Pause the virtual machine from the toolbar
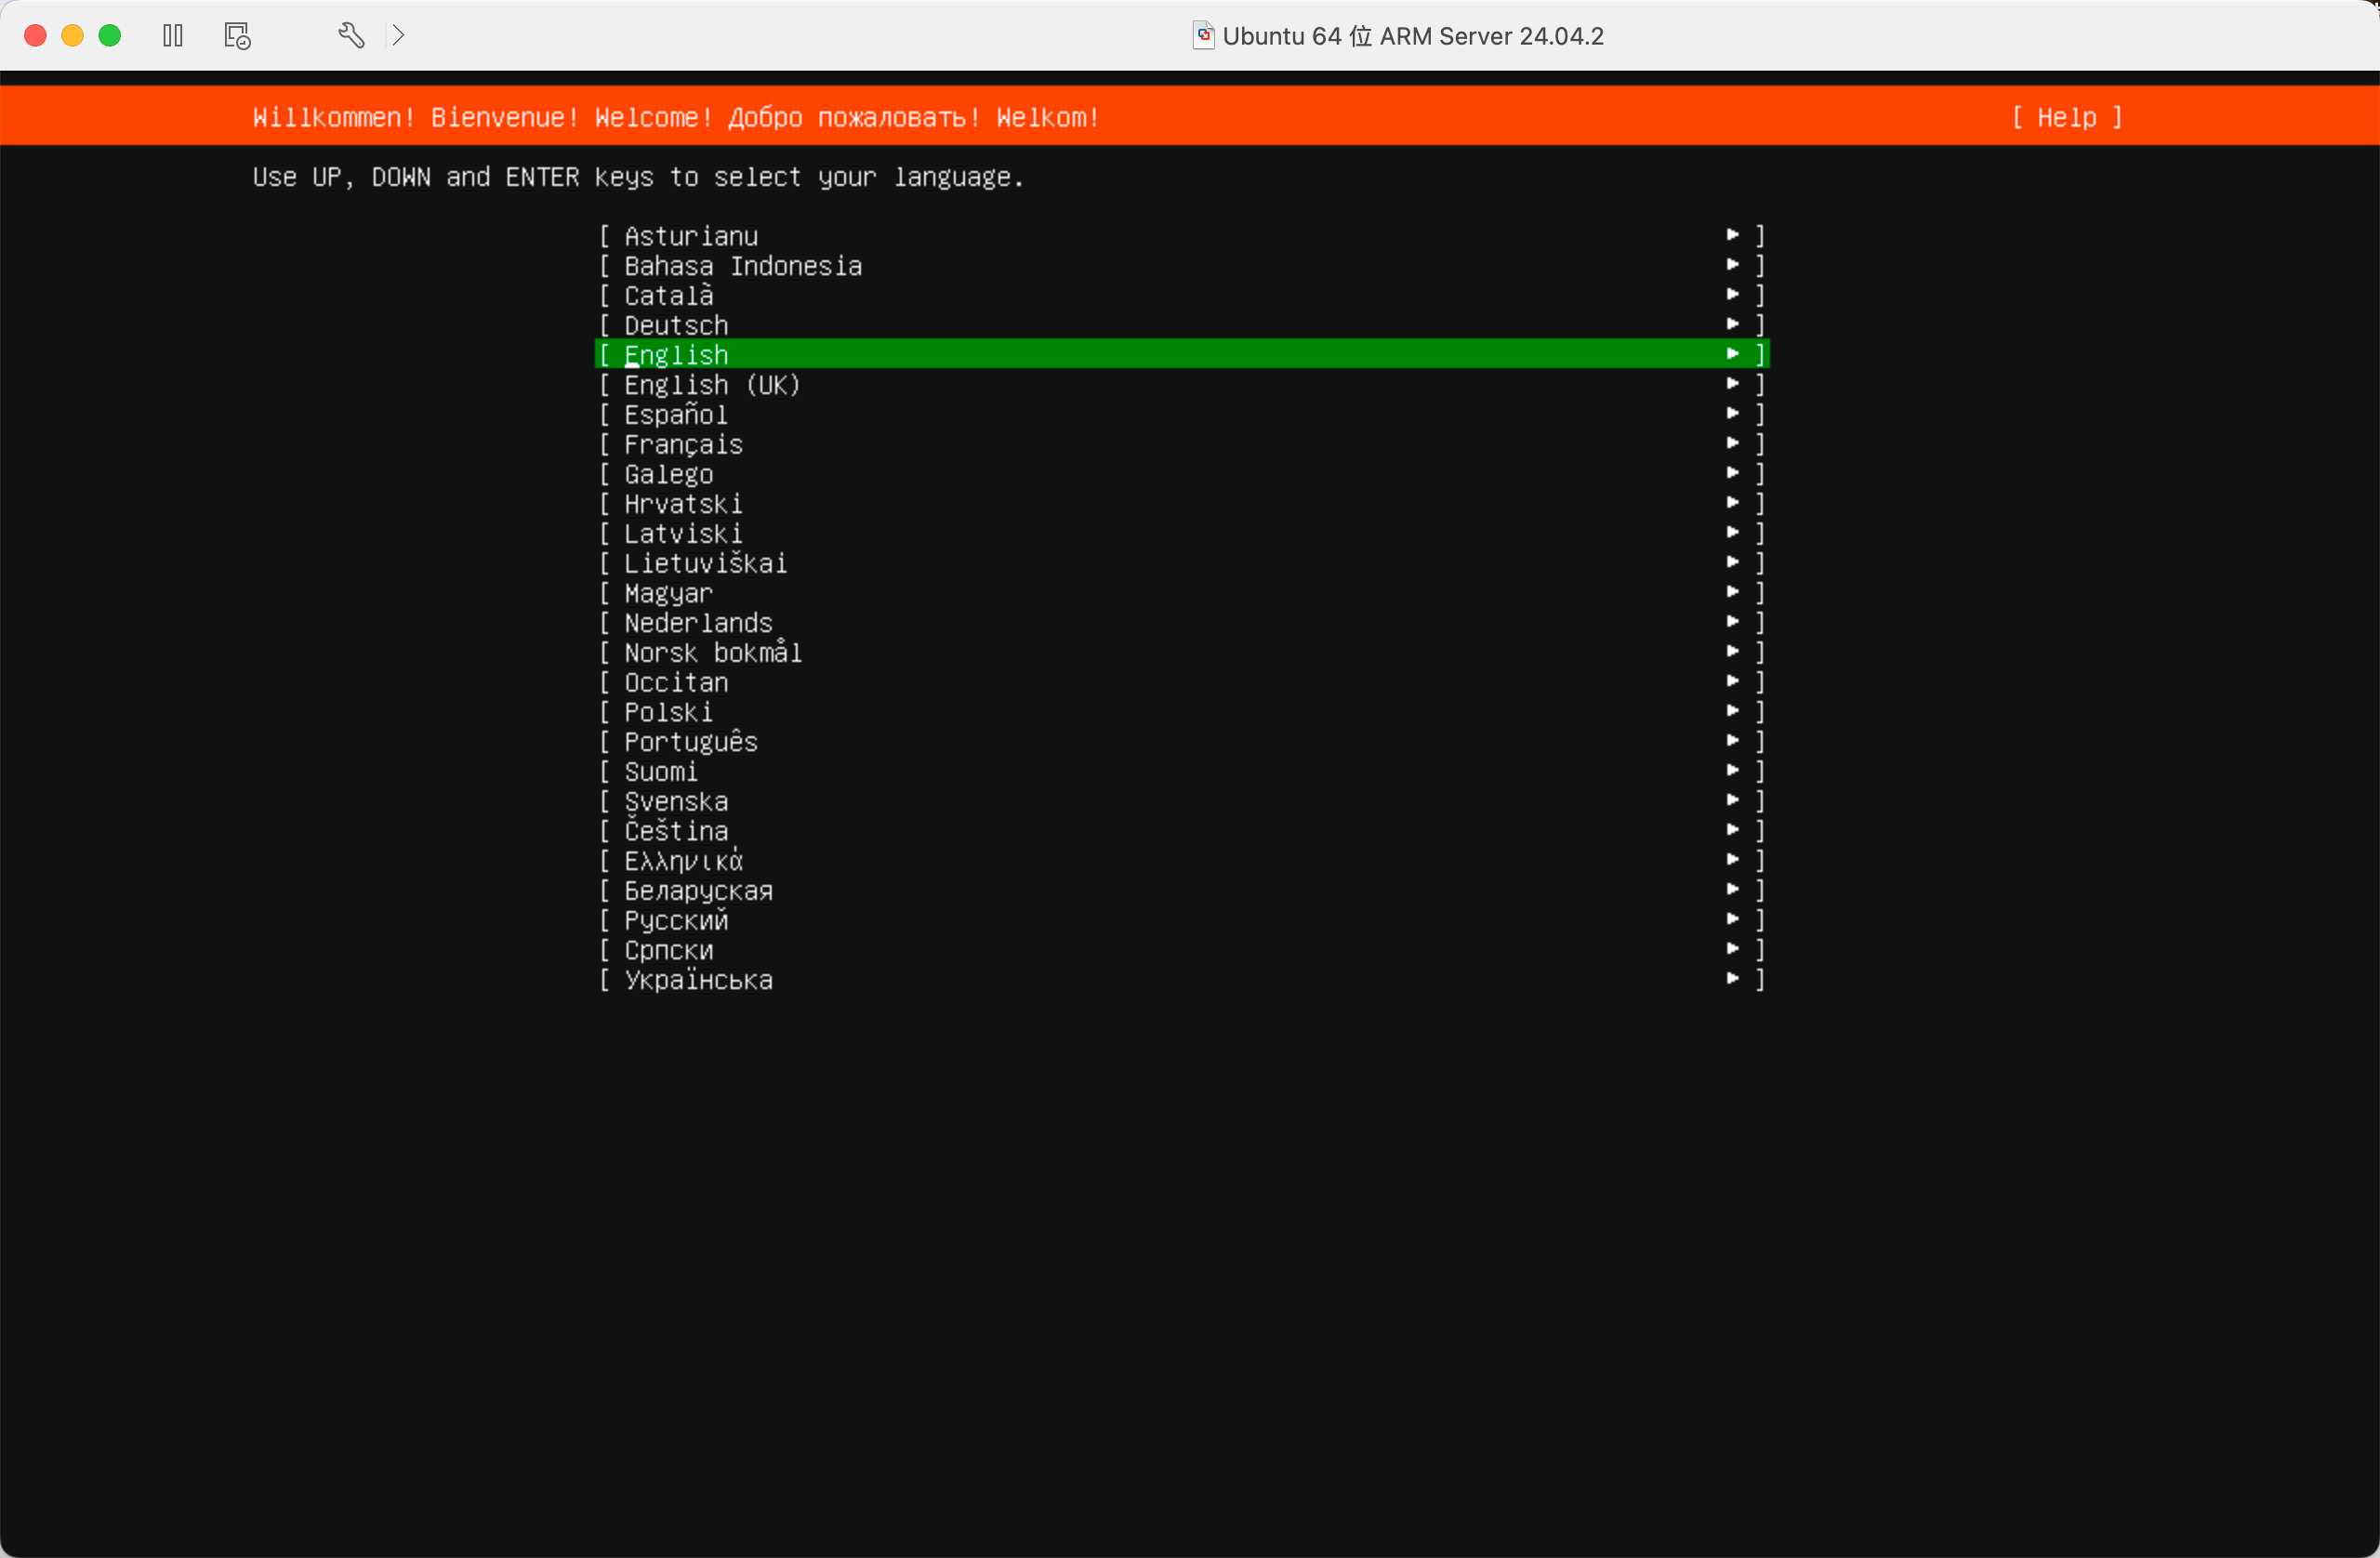 [173, 36]
